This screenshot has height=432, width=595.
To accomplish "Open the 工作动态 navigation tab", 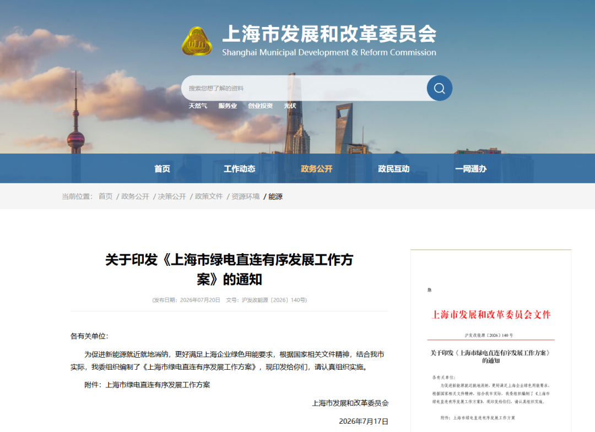I will point(240,168).
